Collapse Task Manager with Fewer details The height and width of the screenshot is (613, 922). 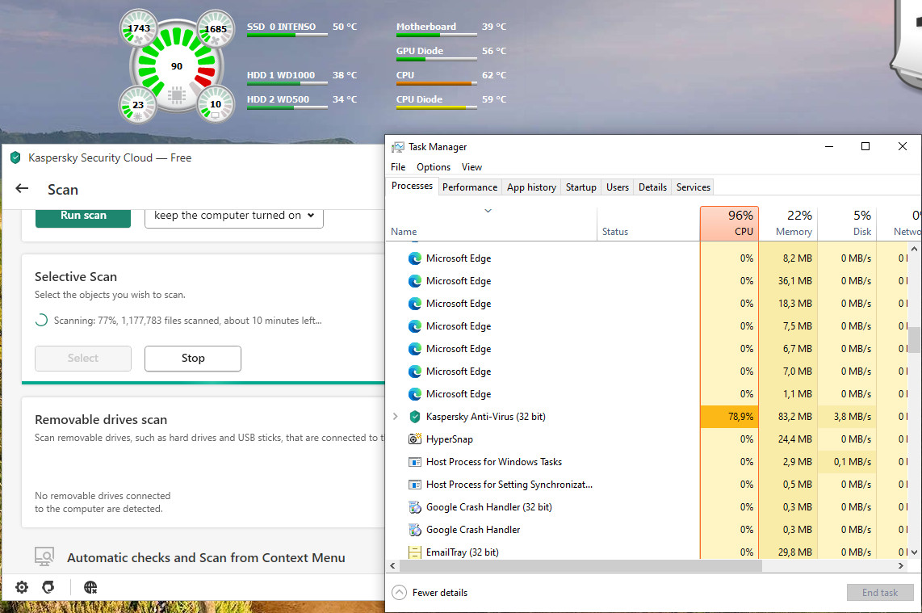tap(430, 593)
